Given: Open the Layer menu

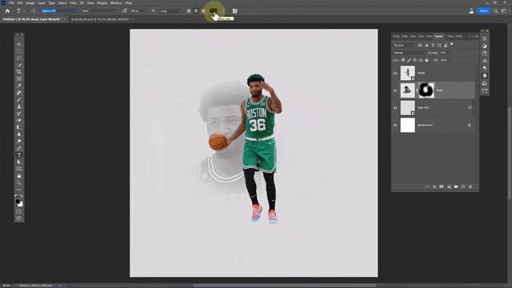Looking at the screenshot, I should (42, 3).
